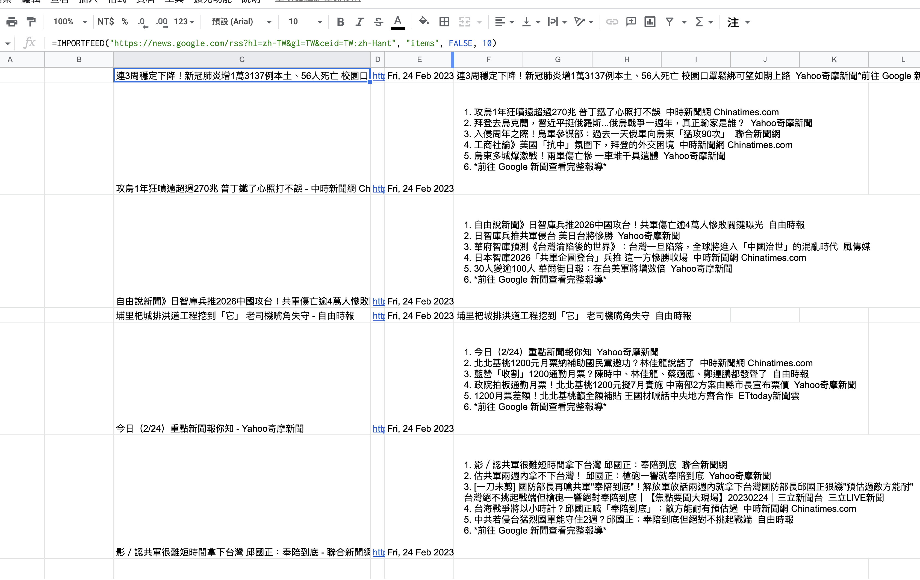Select the Paint format tool

[x=31, y=22]
